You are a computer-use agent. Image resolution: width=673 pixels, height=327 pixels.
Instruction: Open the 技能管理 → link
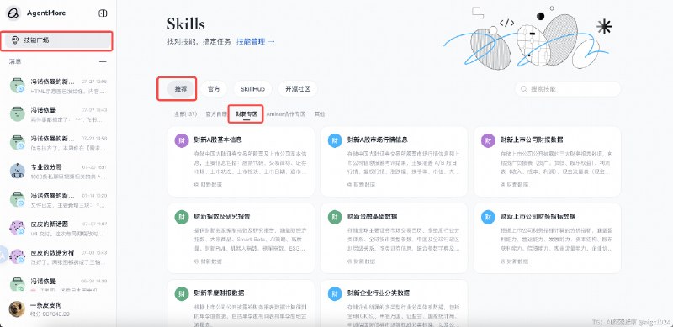click(x=256, y=42)
